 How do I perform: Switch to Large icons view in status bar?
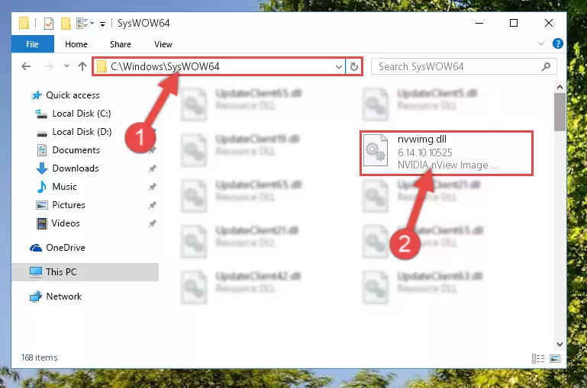point(555,359)
